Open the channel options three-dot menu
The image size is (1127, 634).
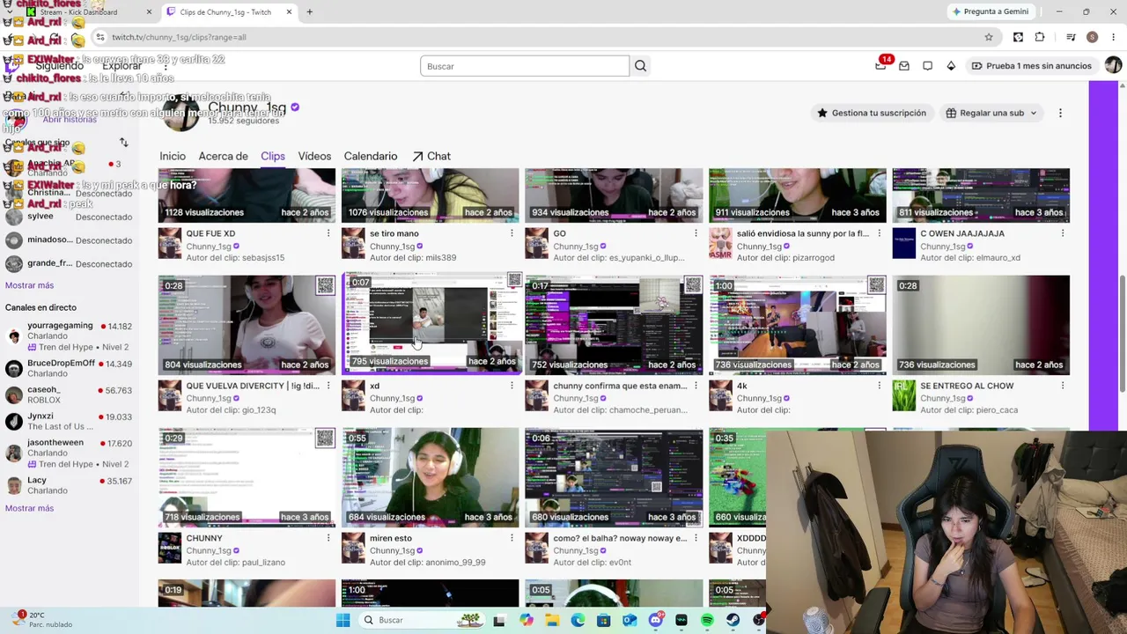tap(1060, 113)
